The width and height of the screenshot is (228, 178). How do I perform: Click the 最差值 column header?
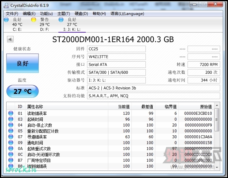pyautogui.click(x=144, y=107)
